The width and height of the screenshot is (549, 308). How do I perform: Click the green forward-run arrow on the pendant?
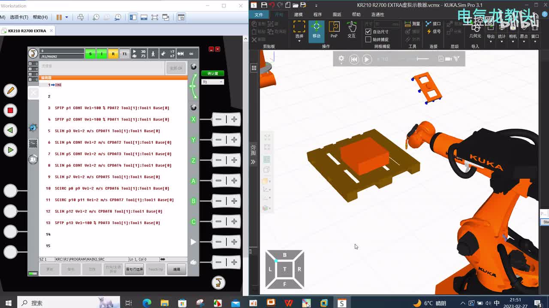pos(10,150)
